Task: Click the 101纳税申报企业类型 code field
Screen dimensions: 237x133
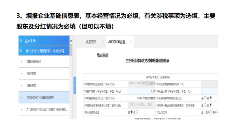Action: 141,84
